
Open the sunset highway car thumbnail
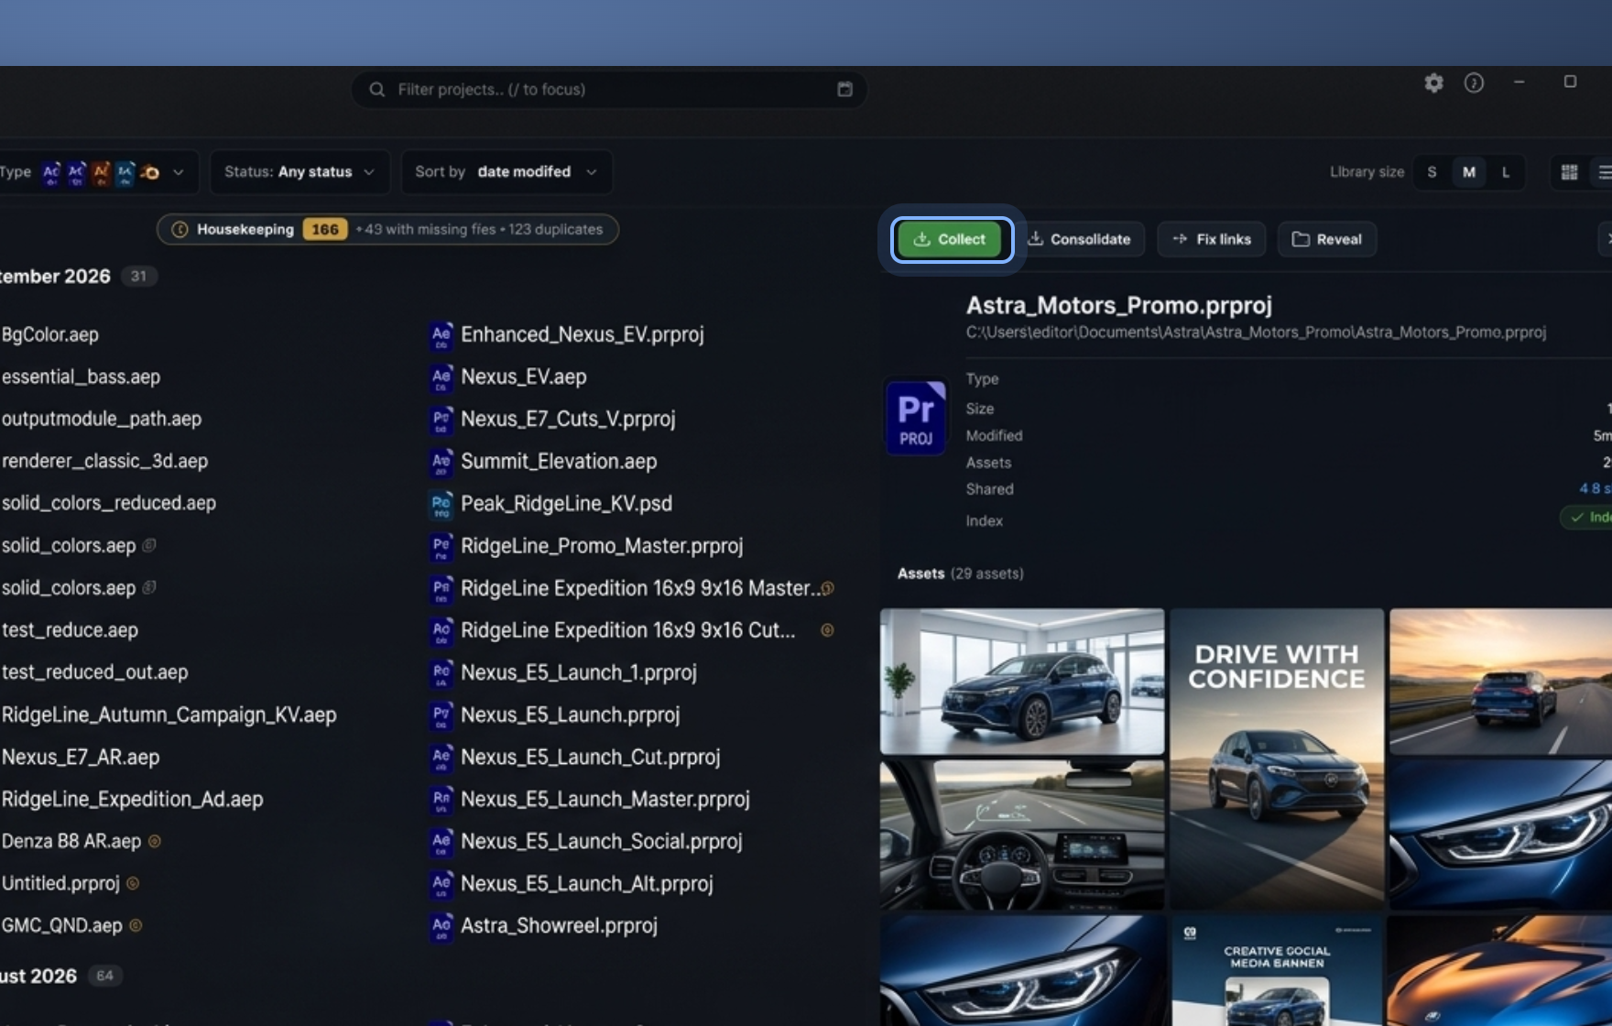[1500, 682]
